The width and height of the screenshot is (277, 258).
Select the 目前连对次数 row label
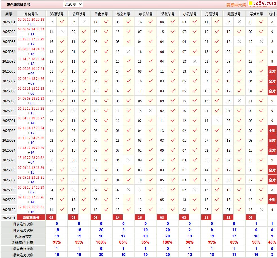pos(23,230)
